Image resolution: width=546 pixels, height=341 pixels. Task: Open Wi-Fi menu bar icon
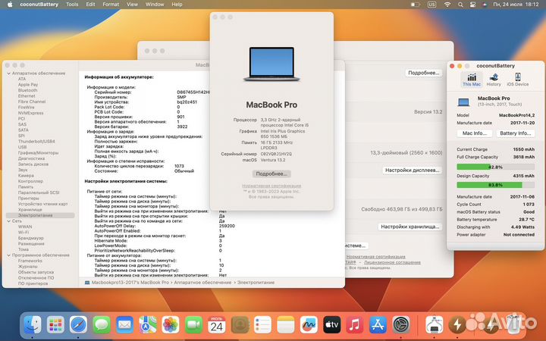coord(447,5)
